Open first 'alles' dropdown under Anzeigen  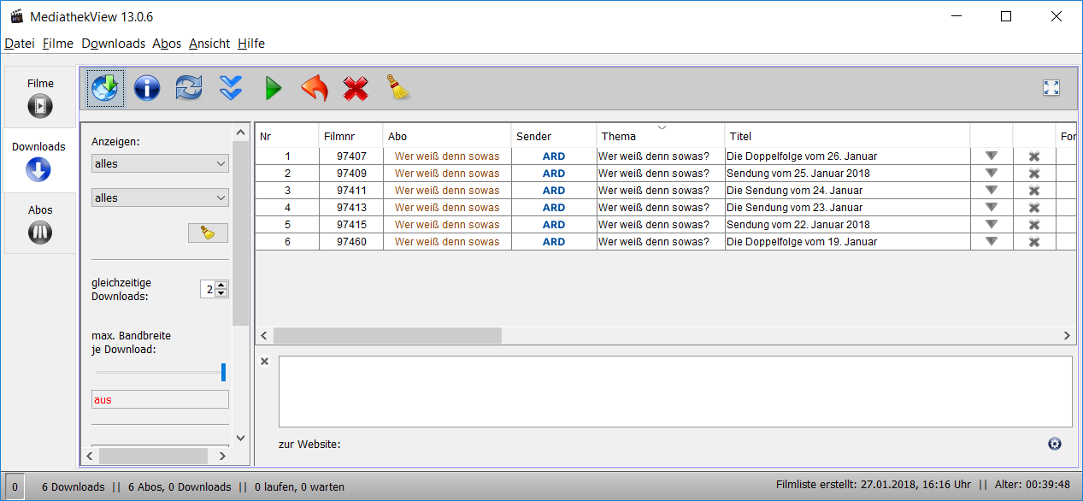pos(160,163)
